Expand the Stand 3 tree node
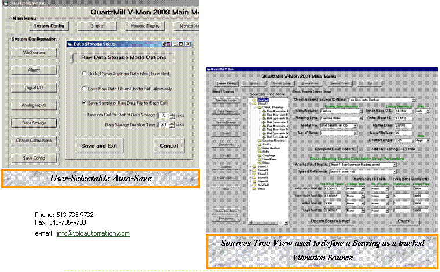The image size is (440, 272). coord(251,170)
